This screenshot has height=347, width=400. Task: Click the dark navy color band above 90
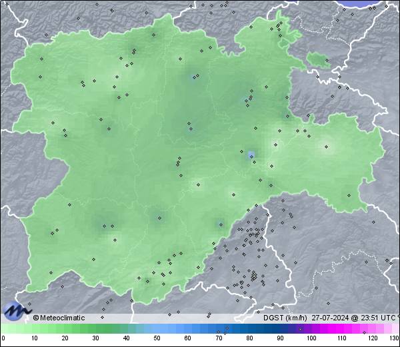click(280, 328)
